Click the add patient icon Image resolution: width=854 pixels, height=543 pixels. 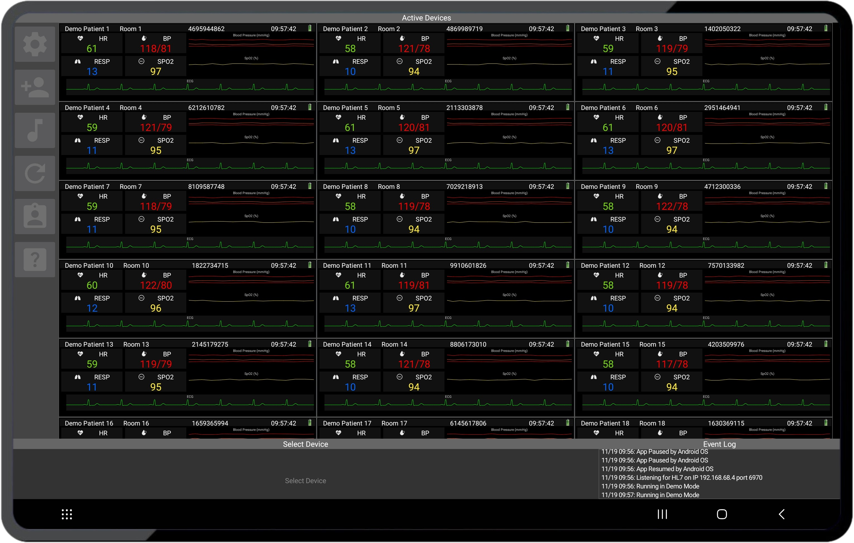(x=34, y=87)
